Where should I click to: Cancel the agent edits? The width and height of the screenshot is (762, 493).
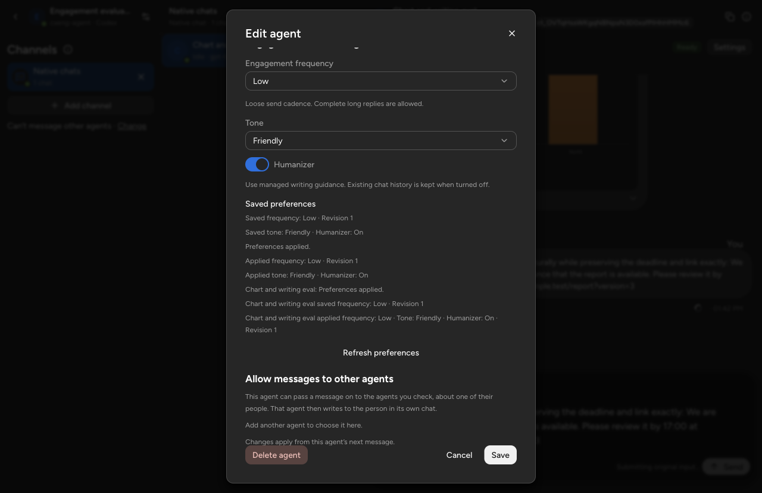tap(459, 455)
